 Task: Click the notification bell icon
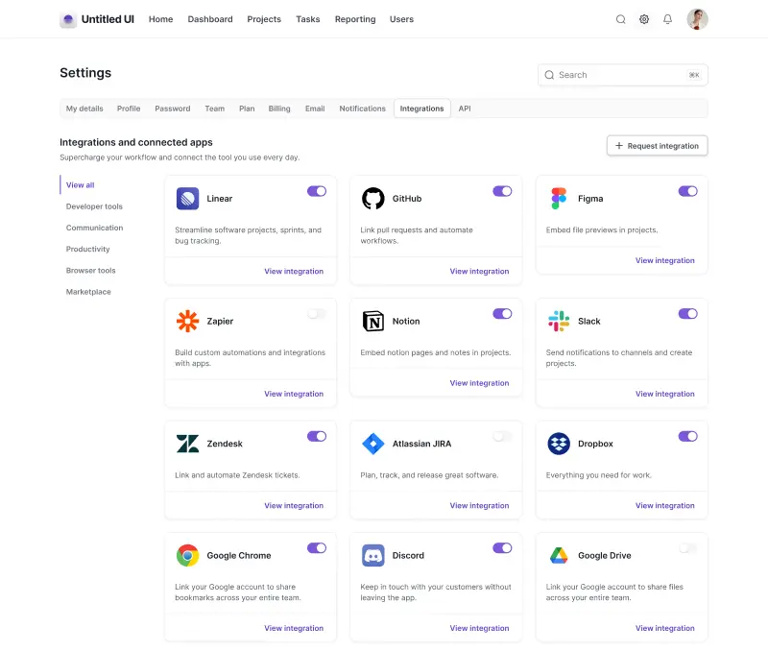coord(667,18)
